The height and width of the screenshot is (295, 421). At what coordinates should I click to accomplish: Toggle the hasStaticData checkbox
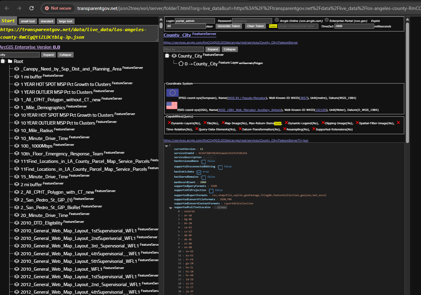(199, 172)
